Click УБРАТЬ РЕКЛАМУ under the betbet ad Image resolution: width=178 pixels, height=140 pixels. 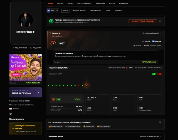(33, 83)
